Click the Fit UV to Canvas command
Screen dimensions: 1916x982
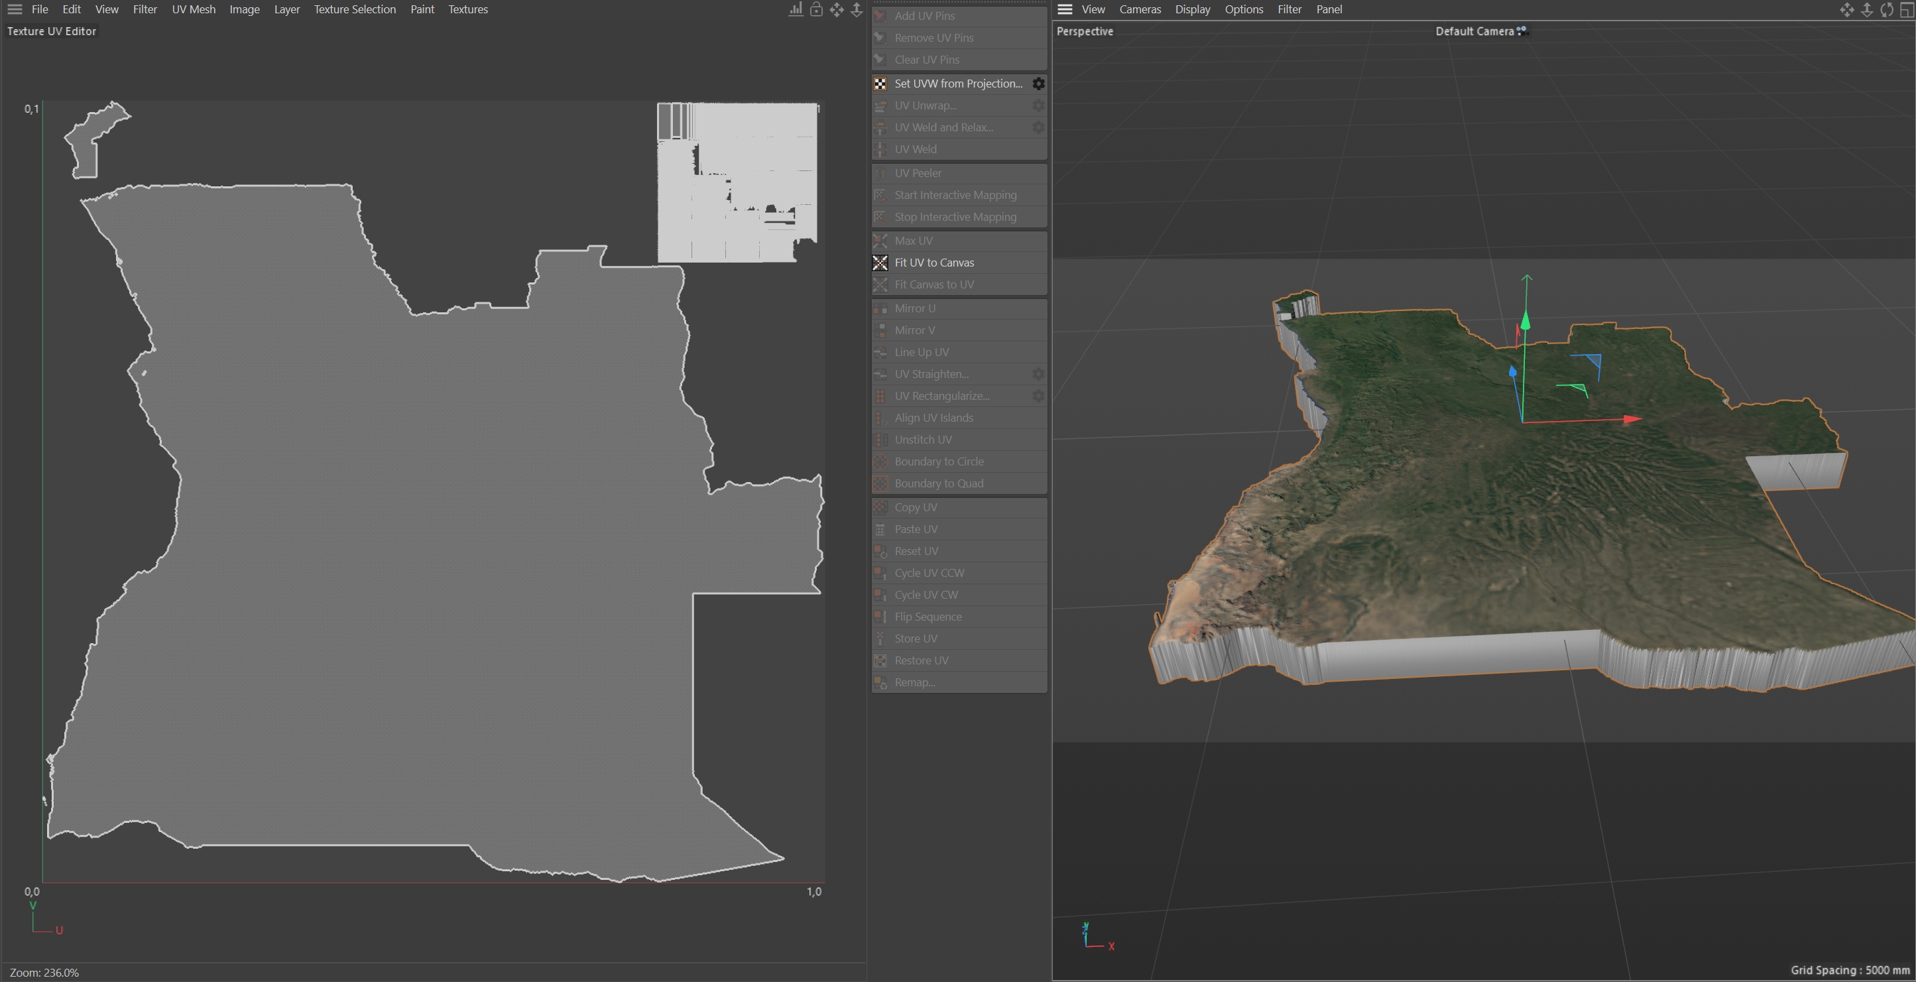934,263
